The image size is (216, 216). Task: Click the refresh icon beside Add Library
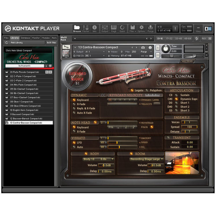[6, 43]
